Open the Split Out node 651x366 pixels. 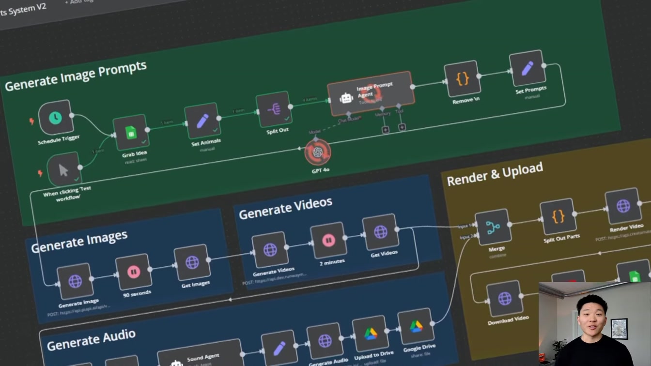click(x=274, y=109)
